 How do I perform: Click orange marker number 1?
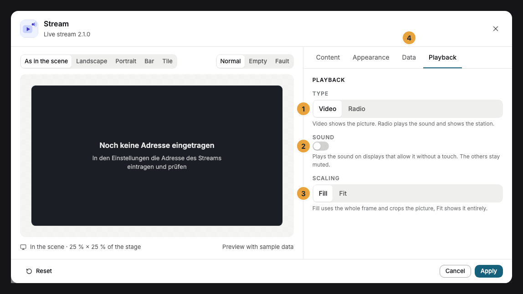coord(303,109)
